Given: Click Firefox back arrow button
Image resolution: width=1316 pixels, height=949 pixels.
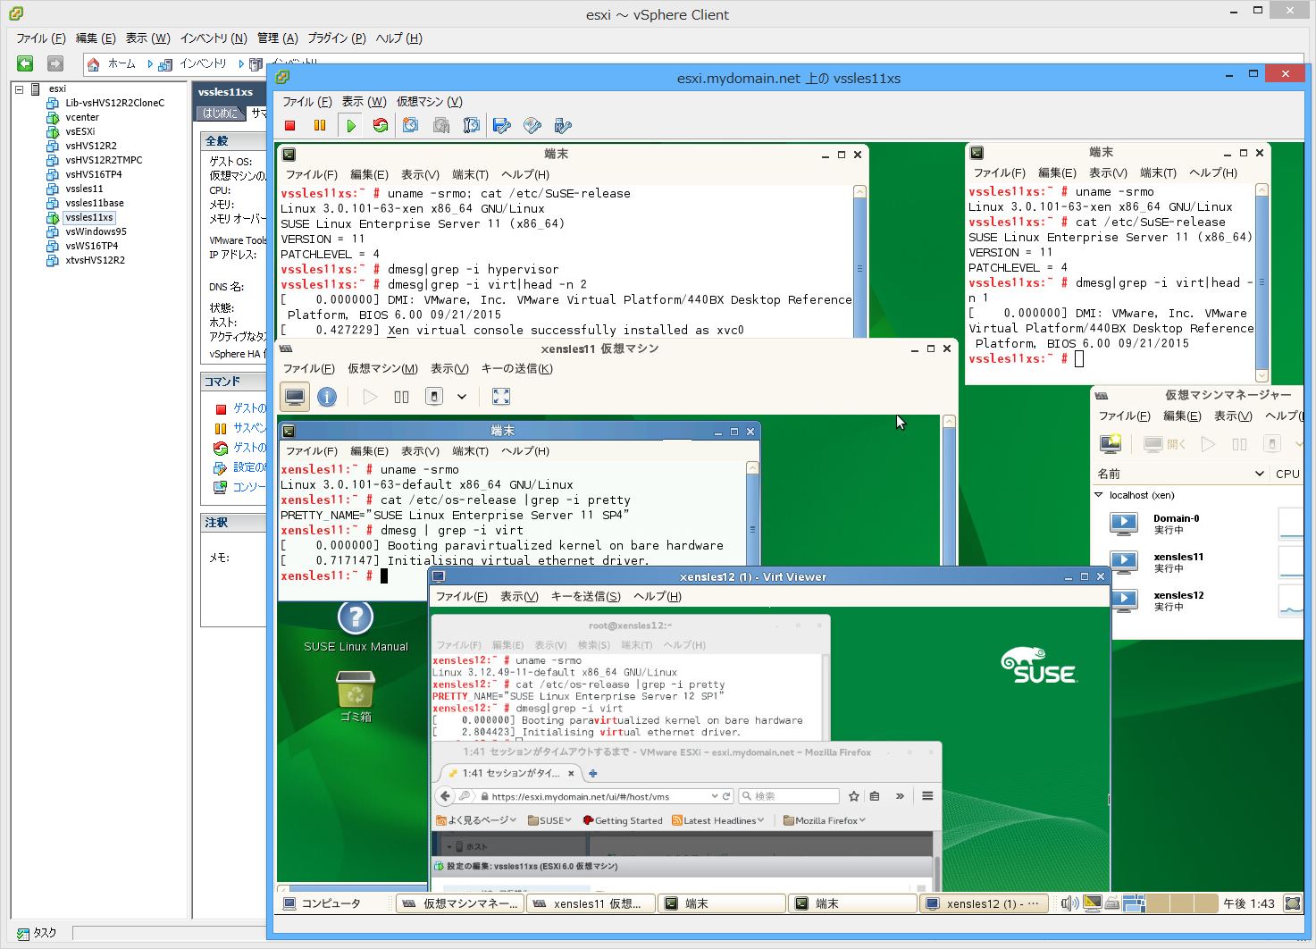Looking at the screenshot, I should (x=445, y=796).
